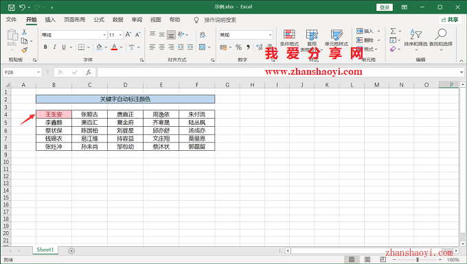
Task: Open Sort and Filter menu
Action: (x=415, y=40)
